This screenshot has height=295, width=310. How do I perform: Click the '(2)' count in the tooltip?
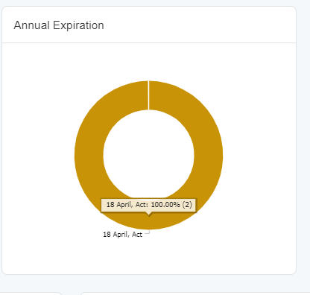click(x=187, y=205)
